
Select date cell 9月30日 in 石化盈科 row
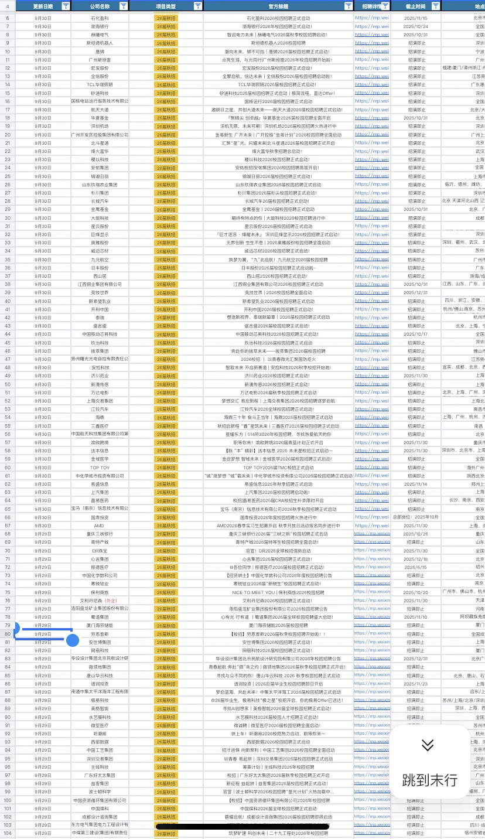(43, 18)
